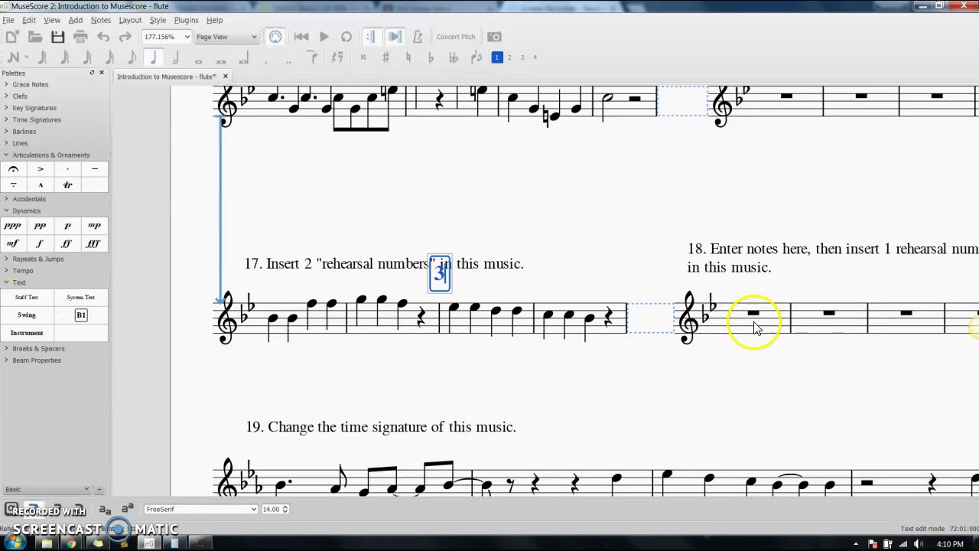The image size is (979, 551).
Task: Open the Edit menu
Action: pyautogui.click(x=29, y=20)
